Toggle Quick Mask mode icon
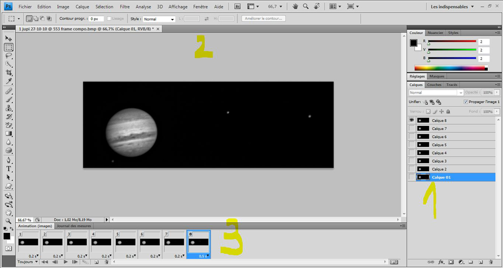The image size is (503, 268). point(8,249)
